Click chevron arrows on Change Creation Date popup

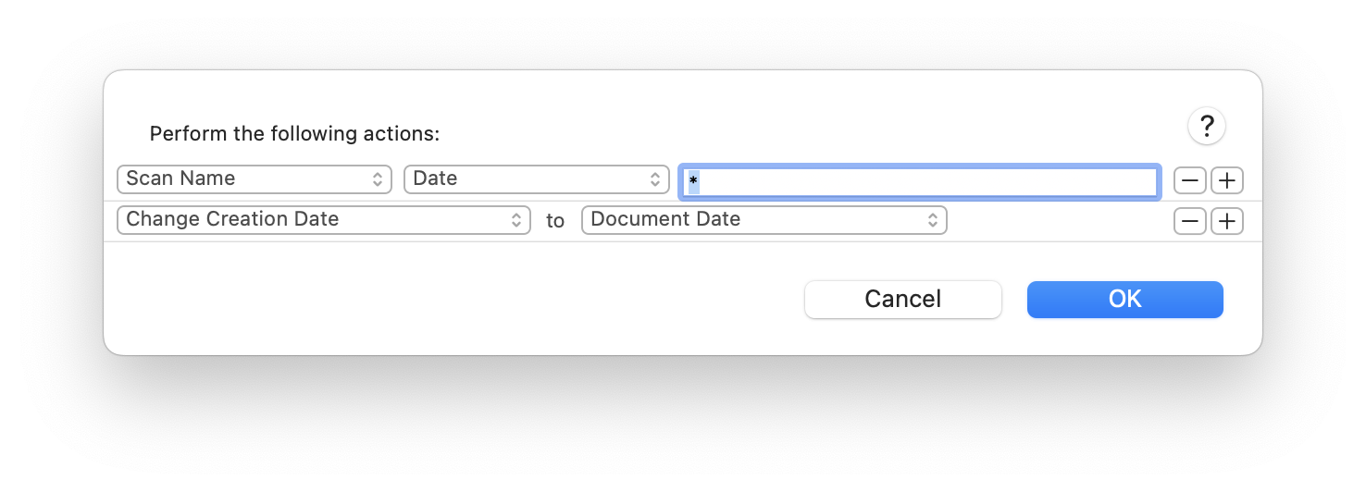coord(516,220)
